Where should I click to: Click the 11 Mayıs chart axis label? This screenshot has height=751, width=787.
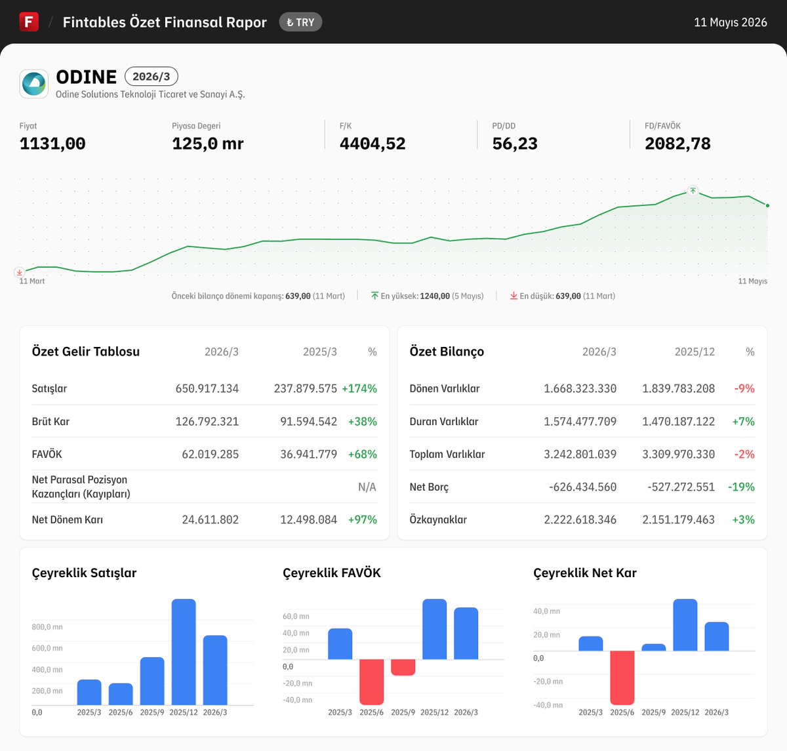pos(753,281)
